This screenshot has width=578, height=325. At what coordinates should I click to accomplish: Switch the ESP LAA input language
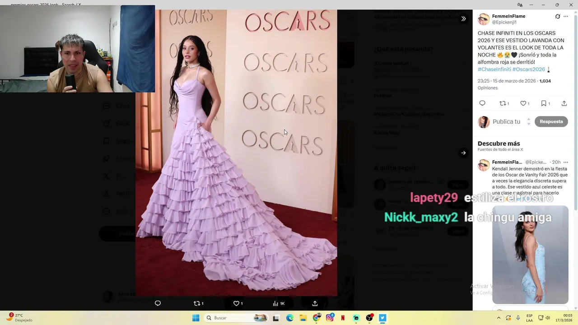click(529, 318)
